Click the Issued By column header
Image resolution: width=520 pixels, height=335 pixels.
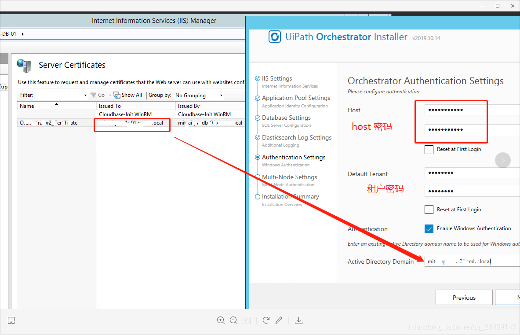[211, 106]
